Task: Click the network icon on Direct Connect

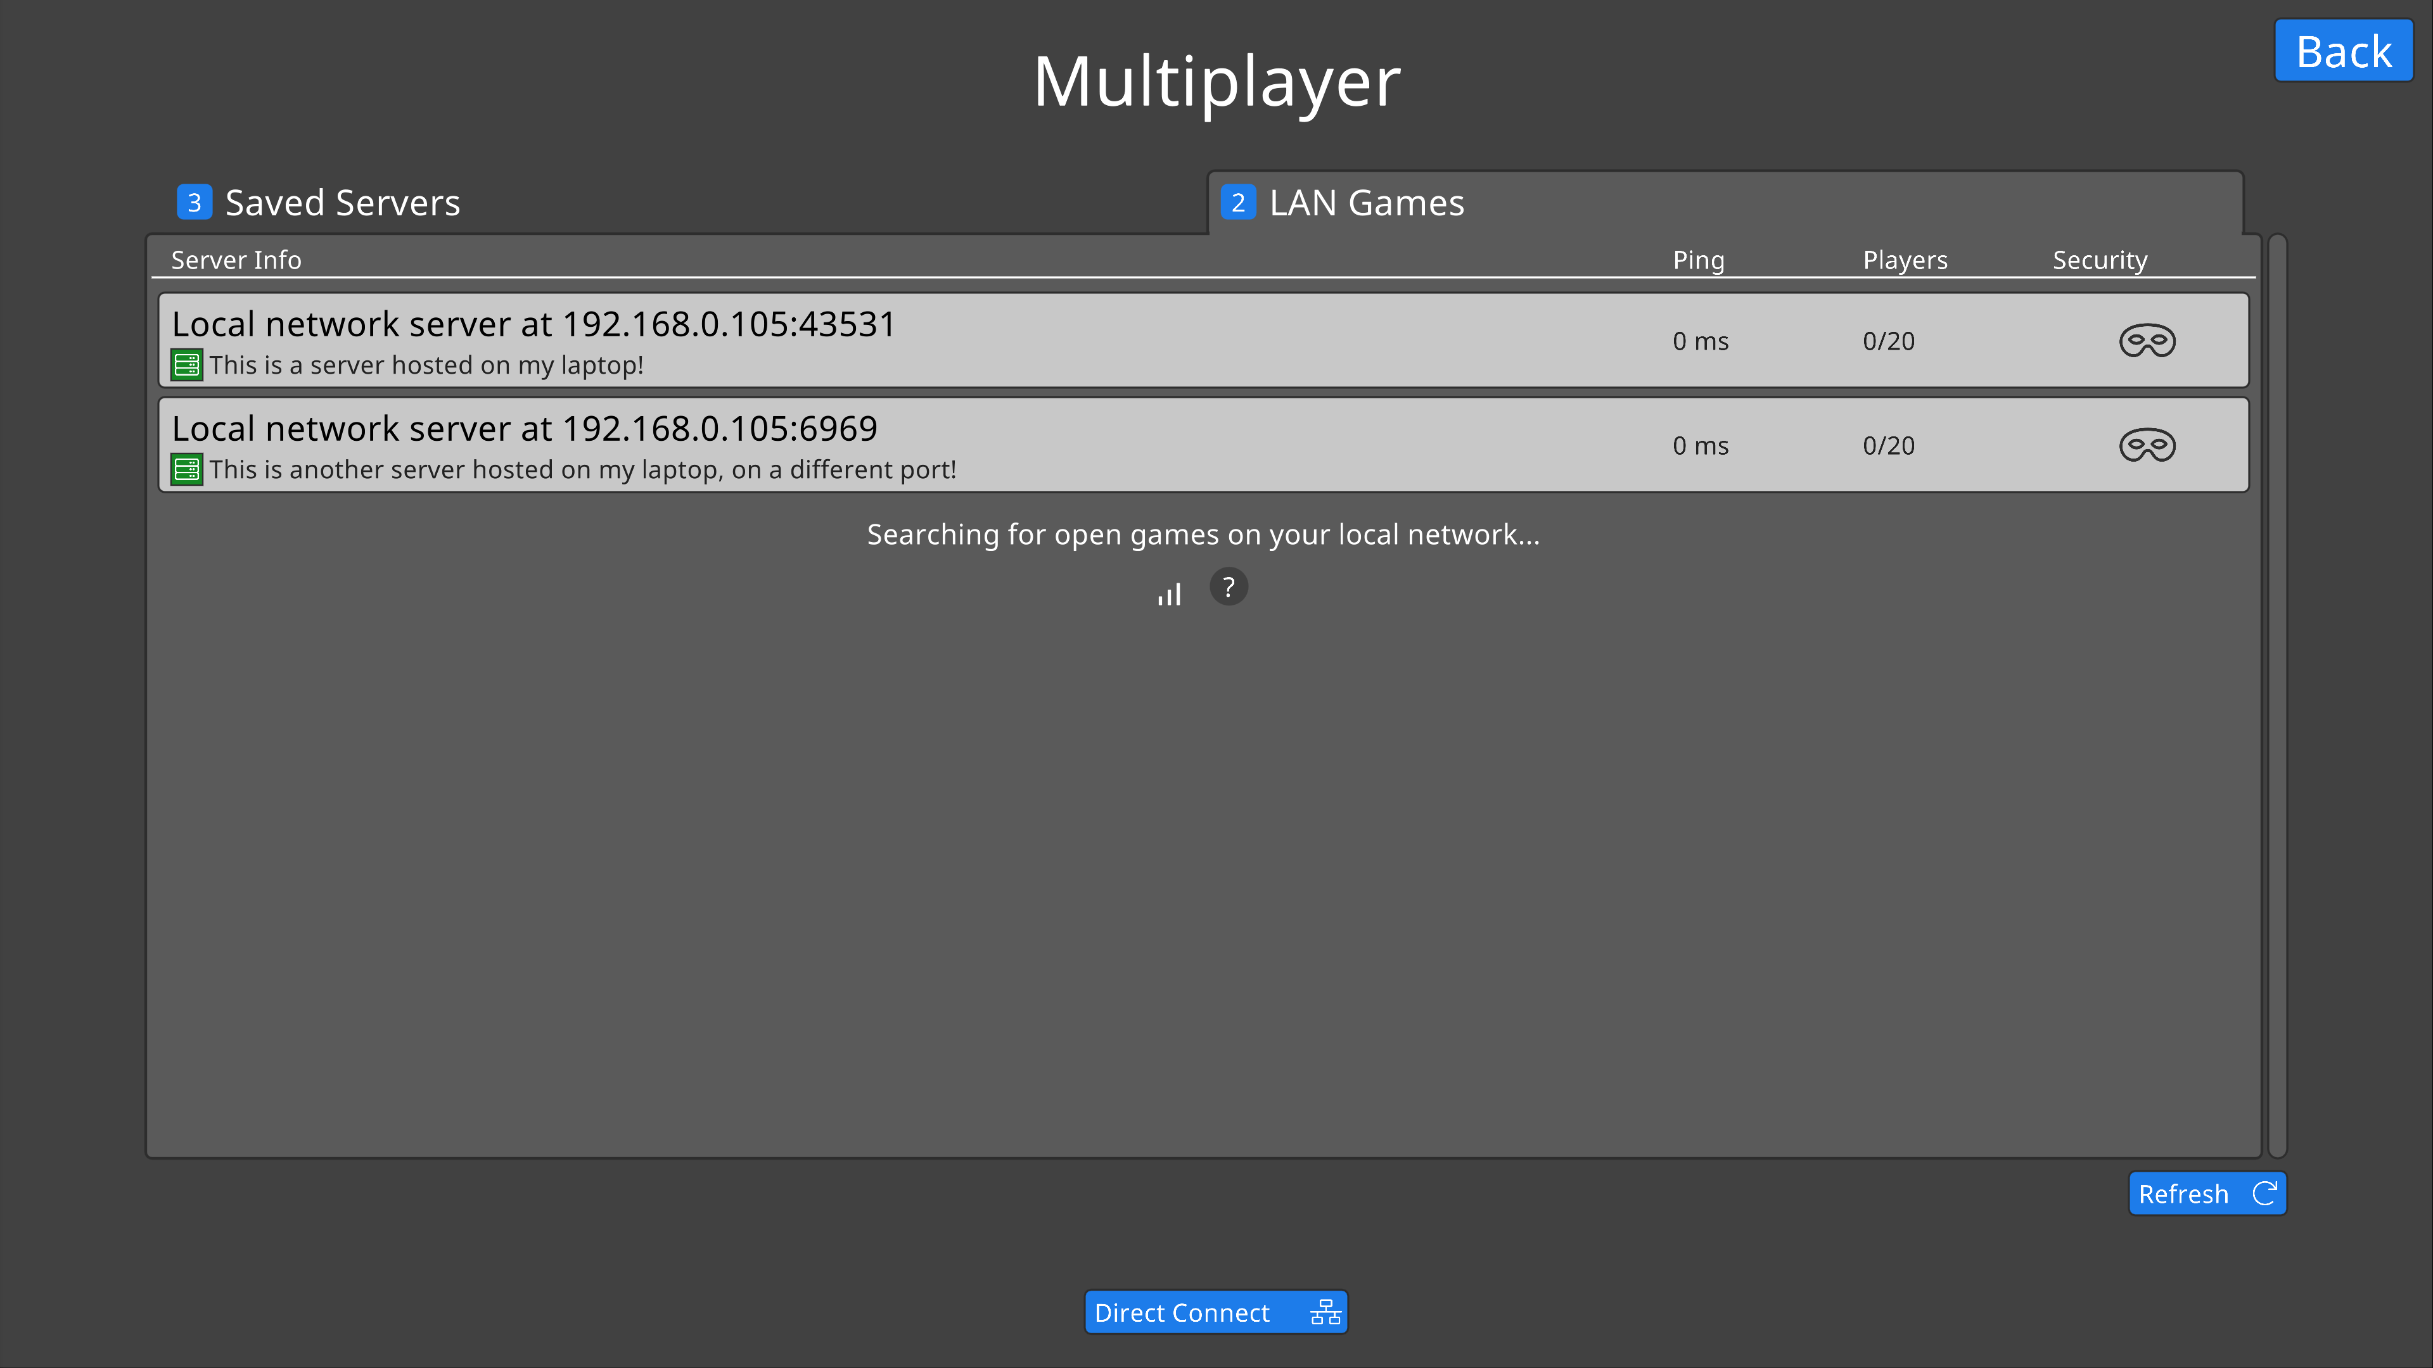Action: click(x=1325, y=1312)
